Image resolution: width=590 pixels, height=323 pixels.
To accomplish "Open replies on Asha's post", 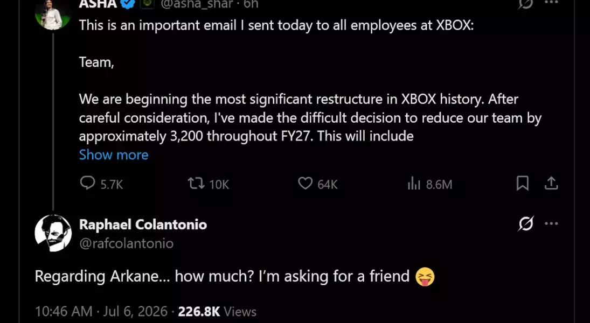I will pos(101,184).
